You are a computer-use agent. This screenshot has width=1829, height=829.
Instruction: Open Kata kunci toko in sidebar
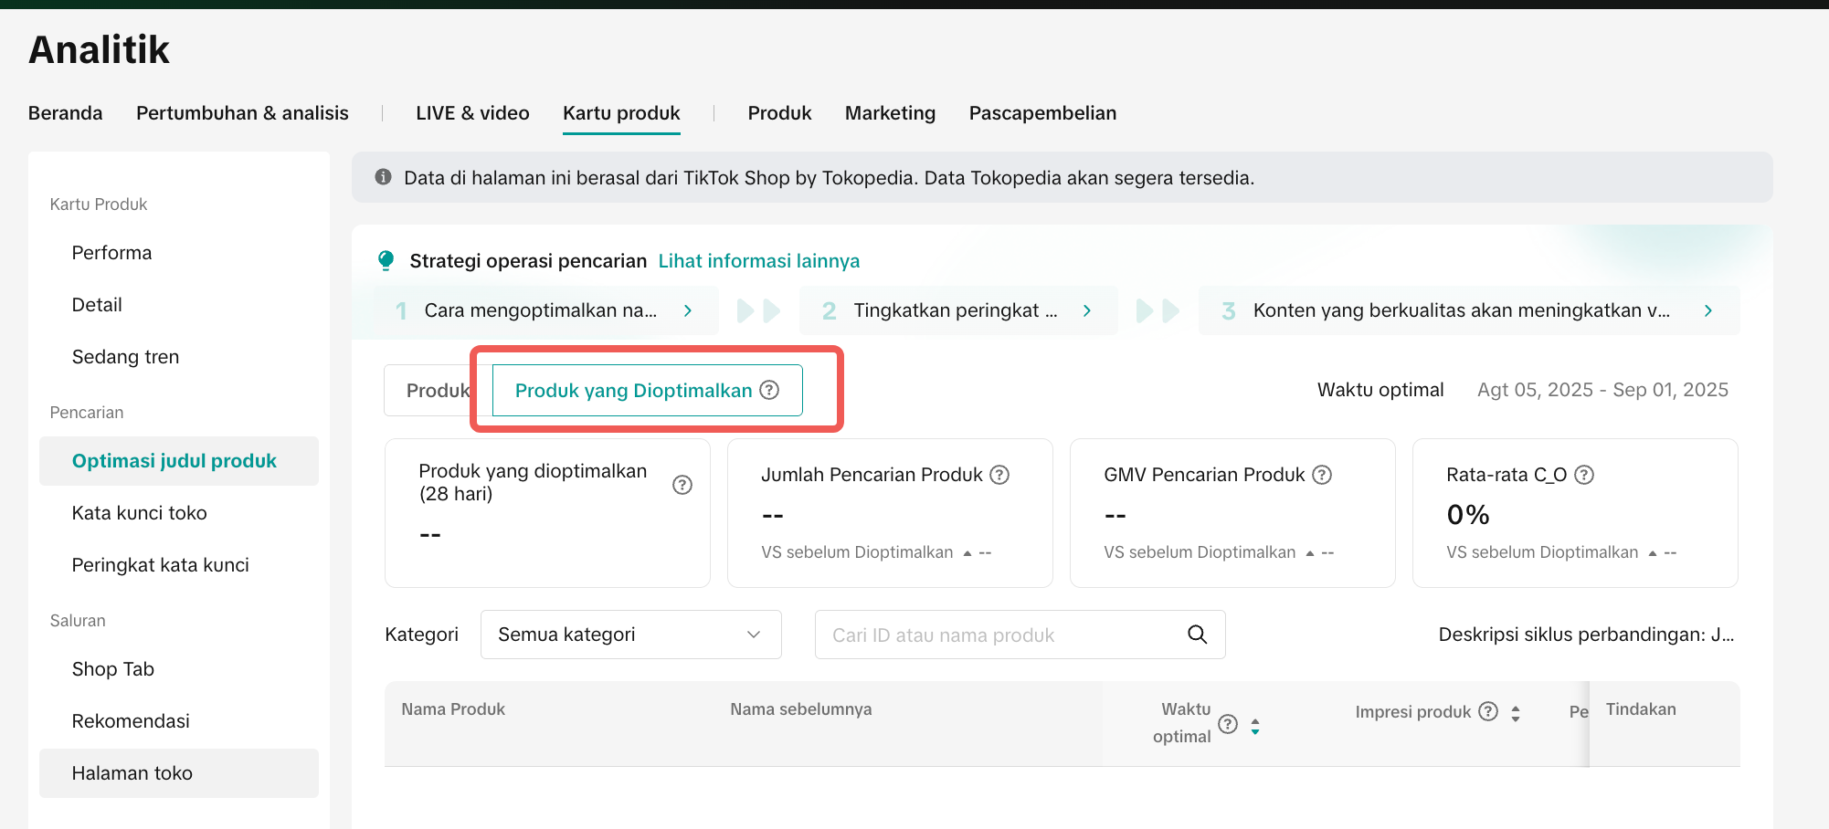point(140,513)
